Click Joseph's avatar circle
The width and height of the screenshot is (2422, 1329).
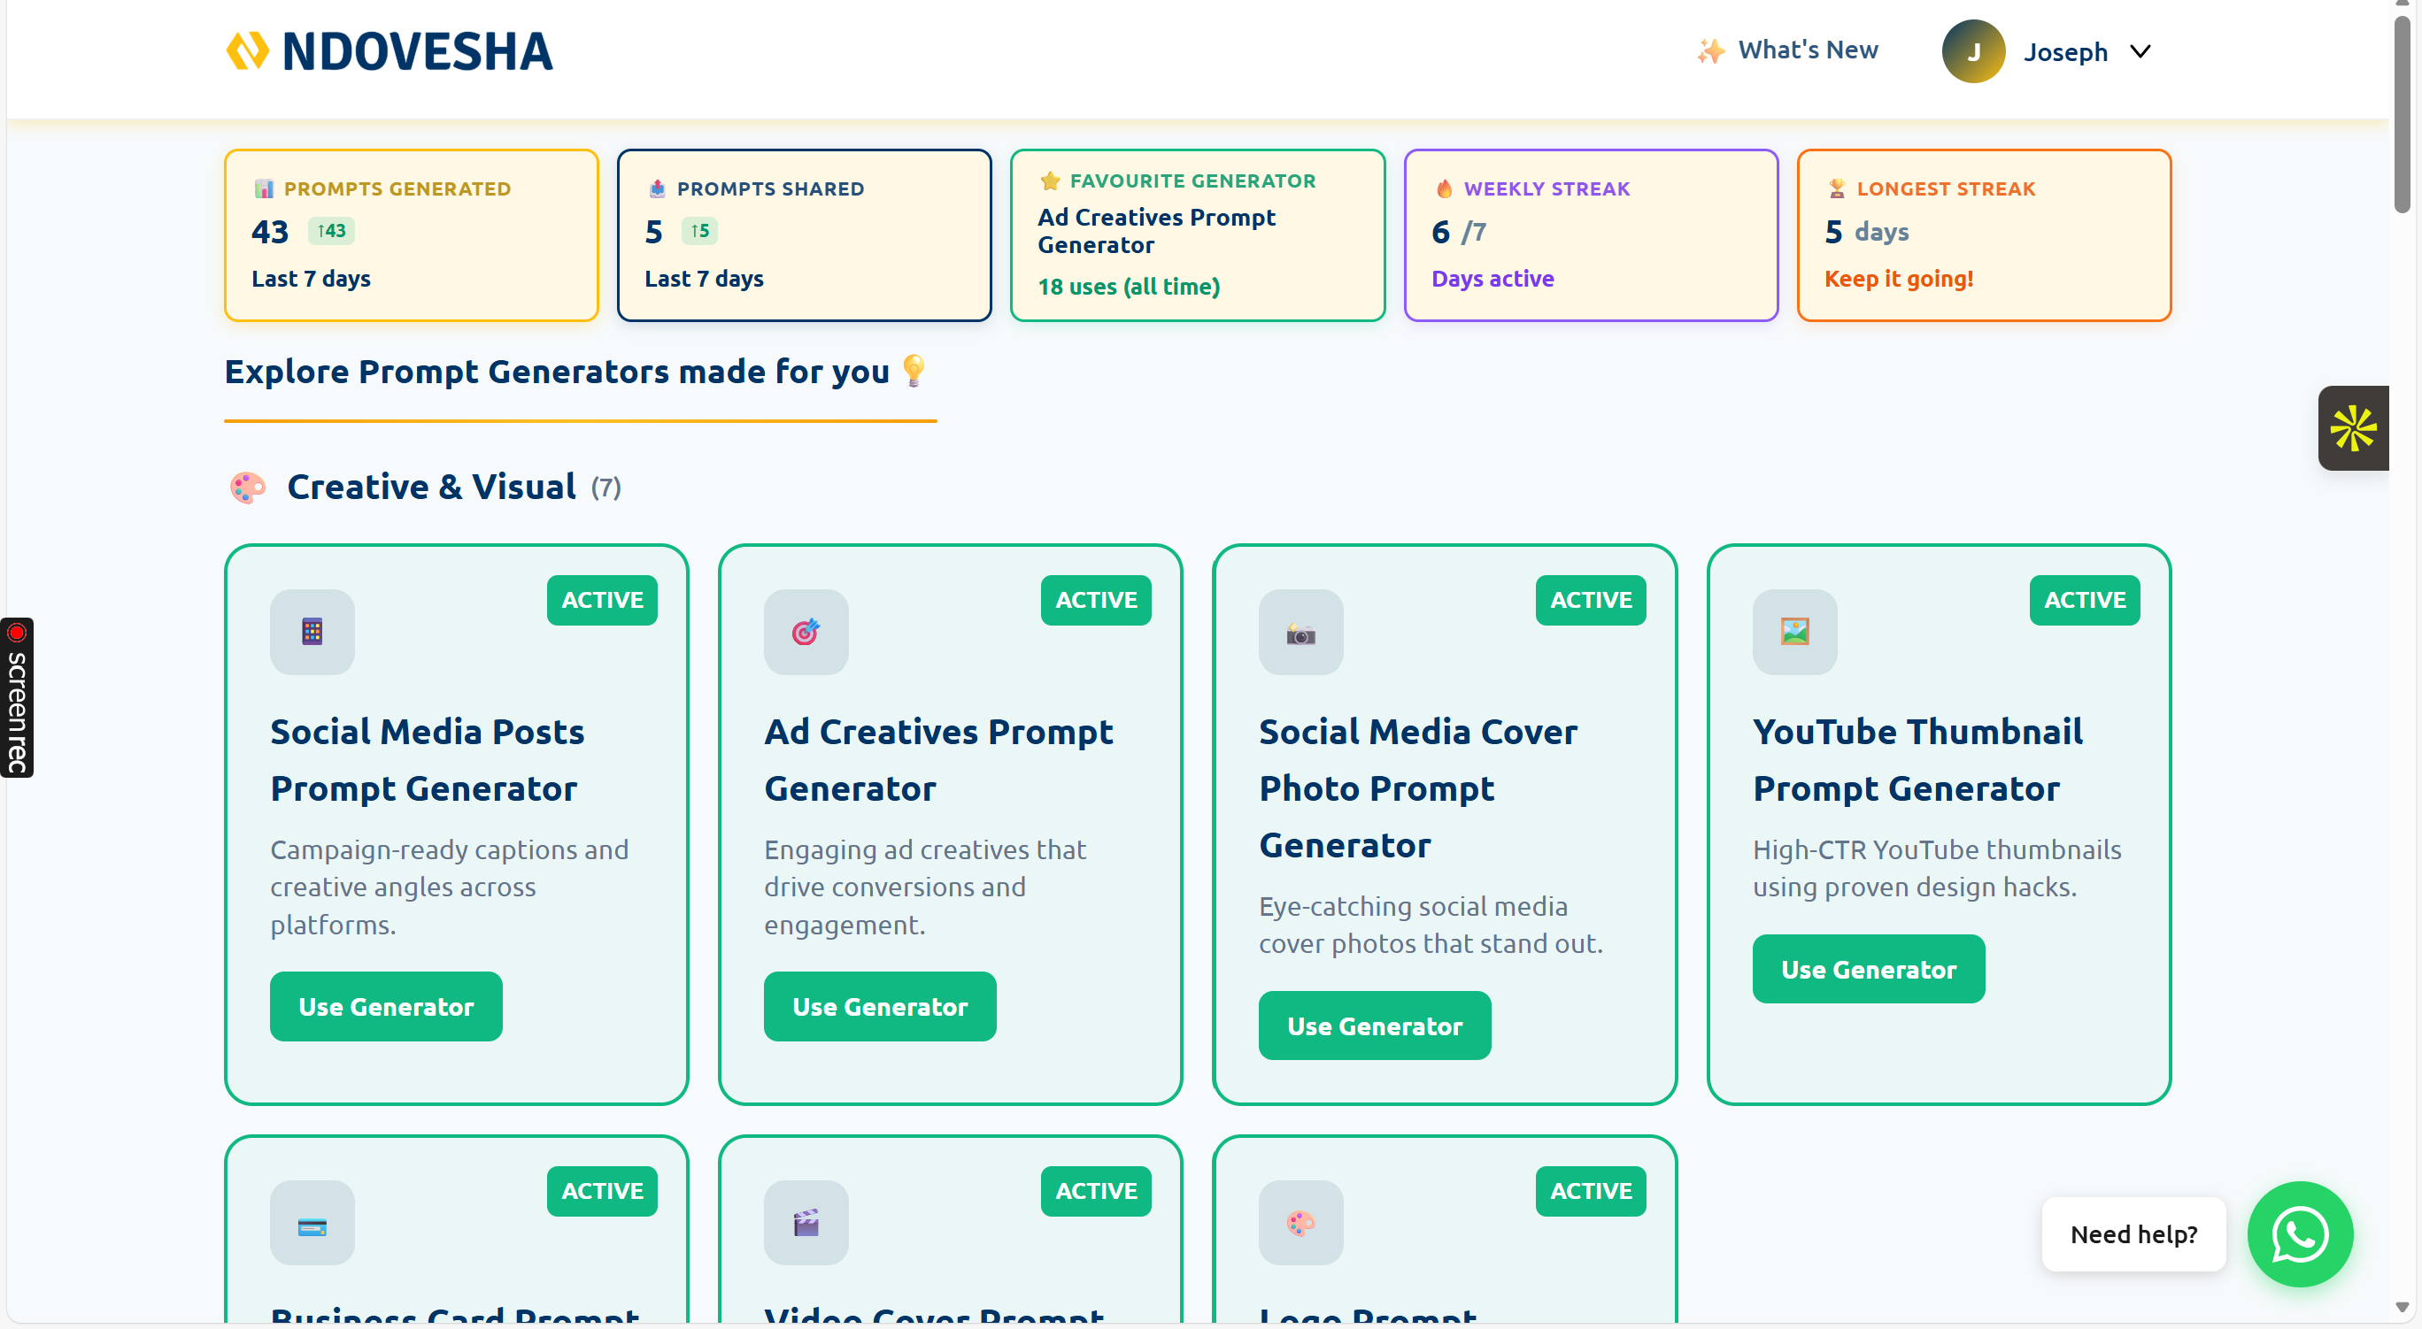coord(1972,51)
